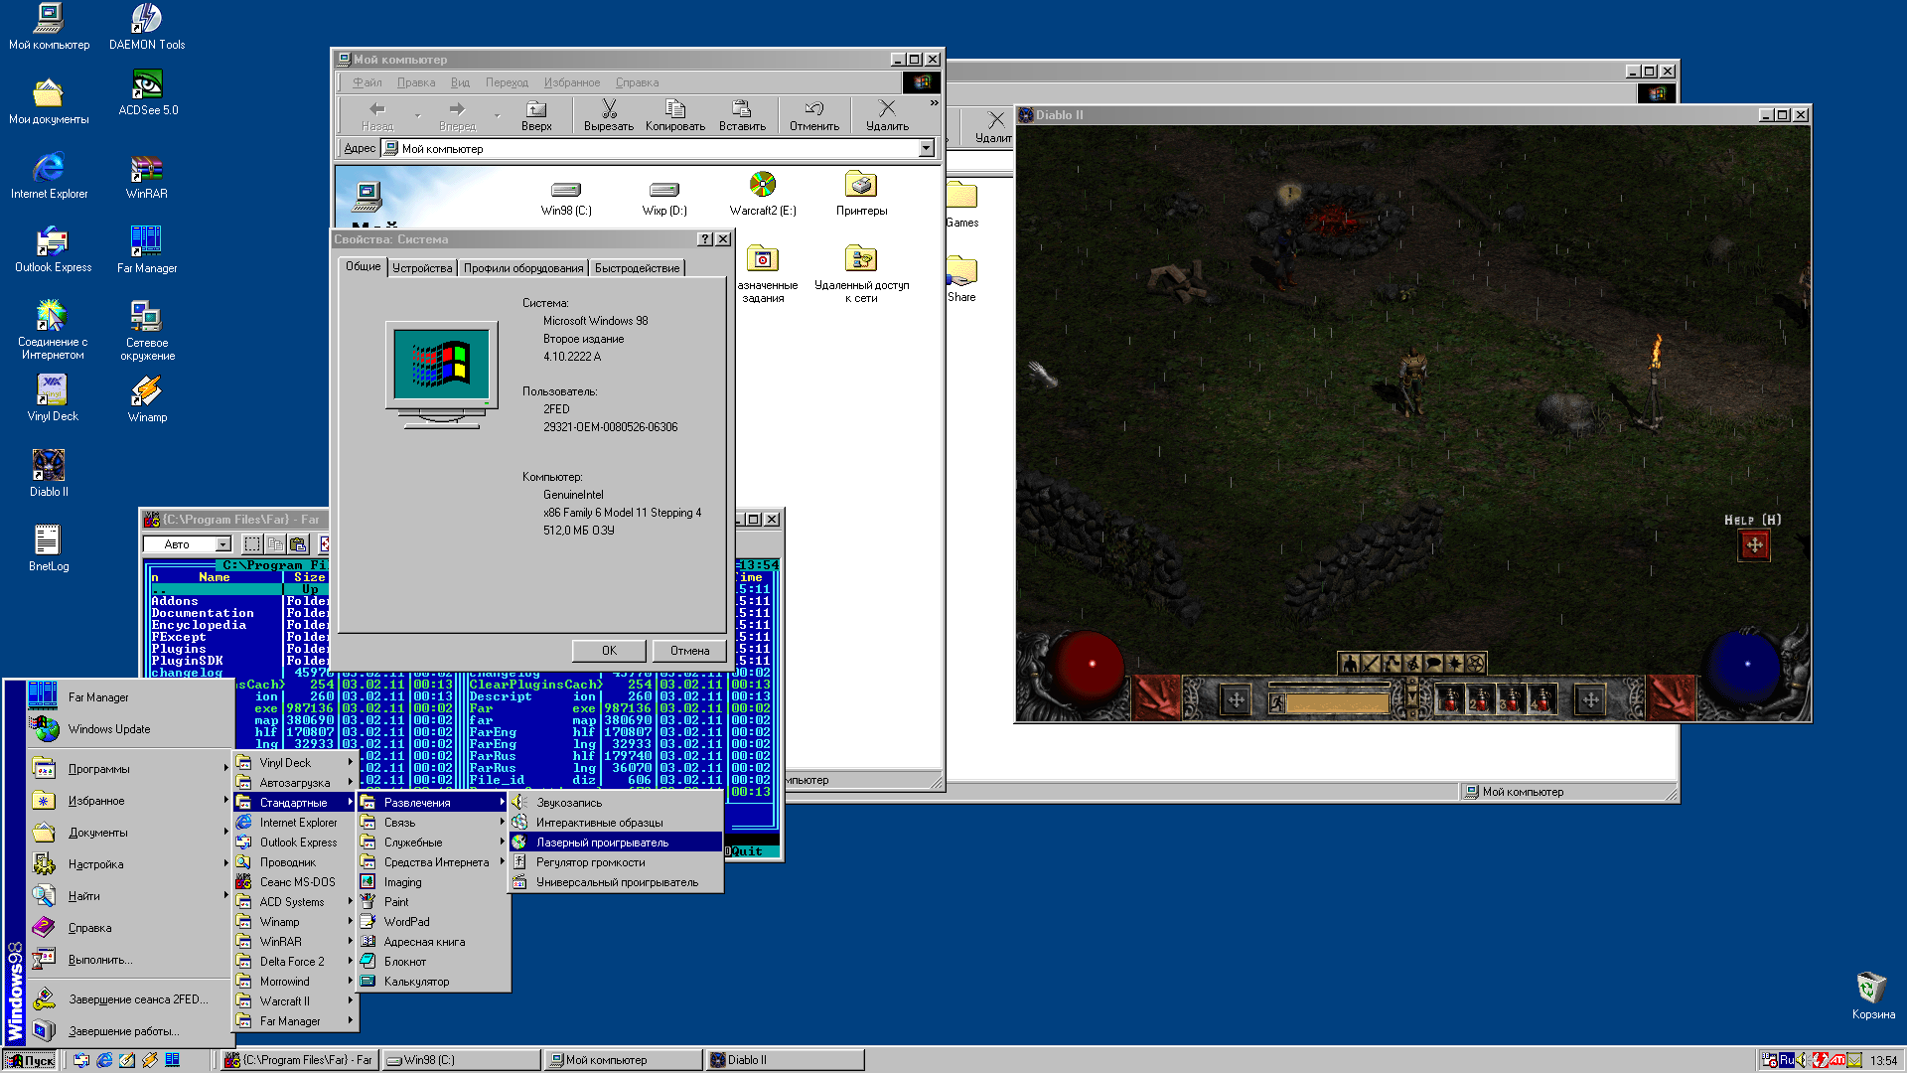Click the Отменить (Undo) toolbar button
This screenshot has height=1073, width=1907.
(x=814, y=115)
